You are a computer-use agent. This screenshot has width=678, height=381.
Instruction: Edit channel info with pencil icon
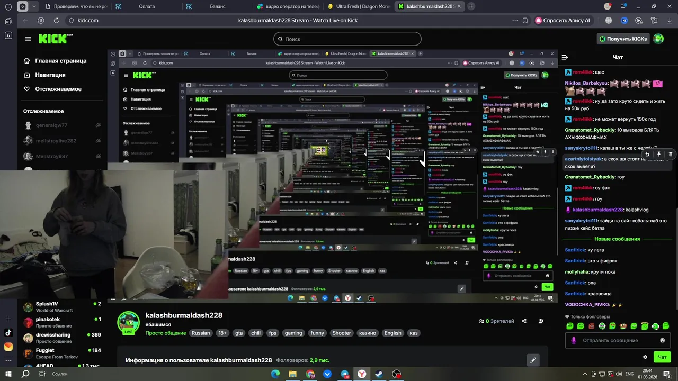[x=533, y=360]
